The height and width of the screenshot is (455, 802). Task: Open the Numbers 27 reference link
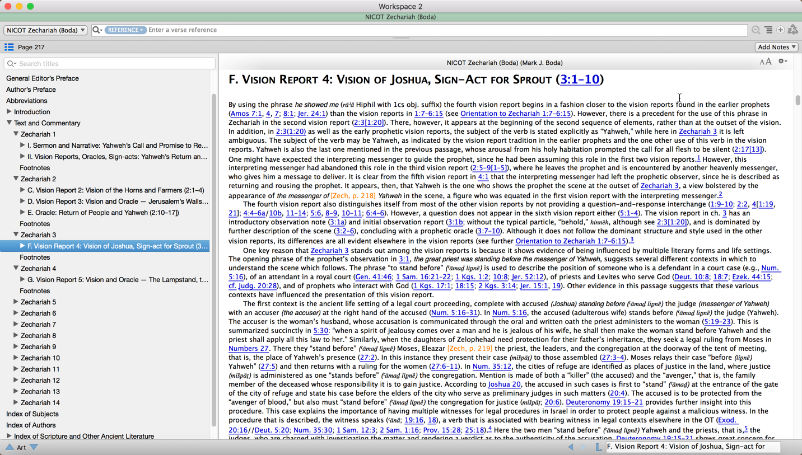pyautogui.click(x=248, y=349)
